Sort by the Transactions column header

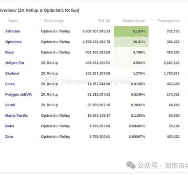click(x=169, y=21)
